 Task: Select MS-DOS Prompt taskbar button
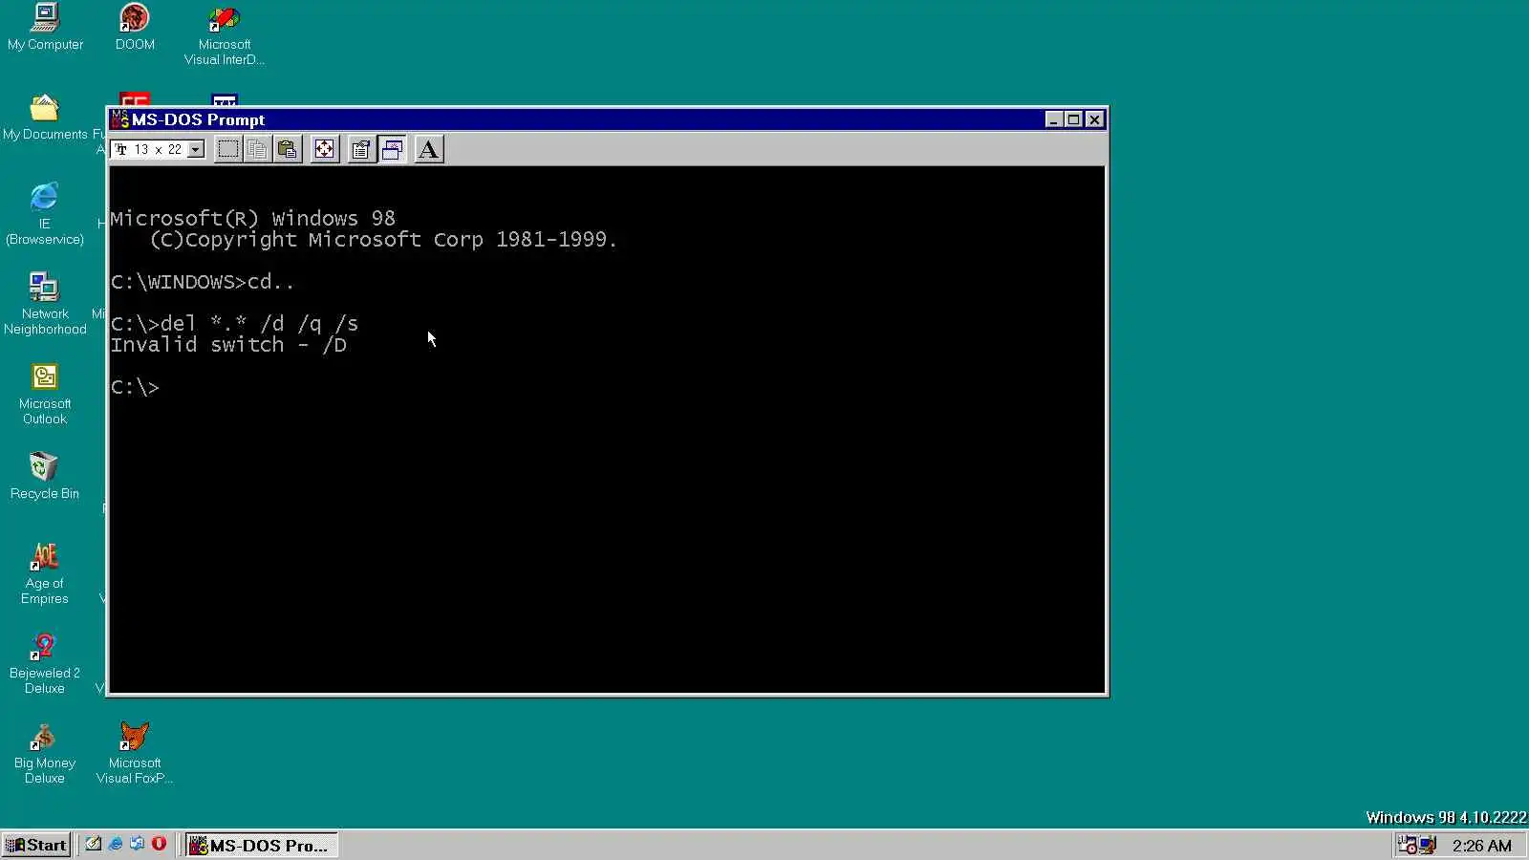tap(261, 845)
